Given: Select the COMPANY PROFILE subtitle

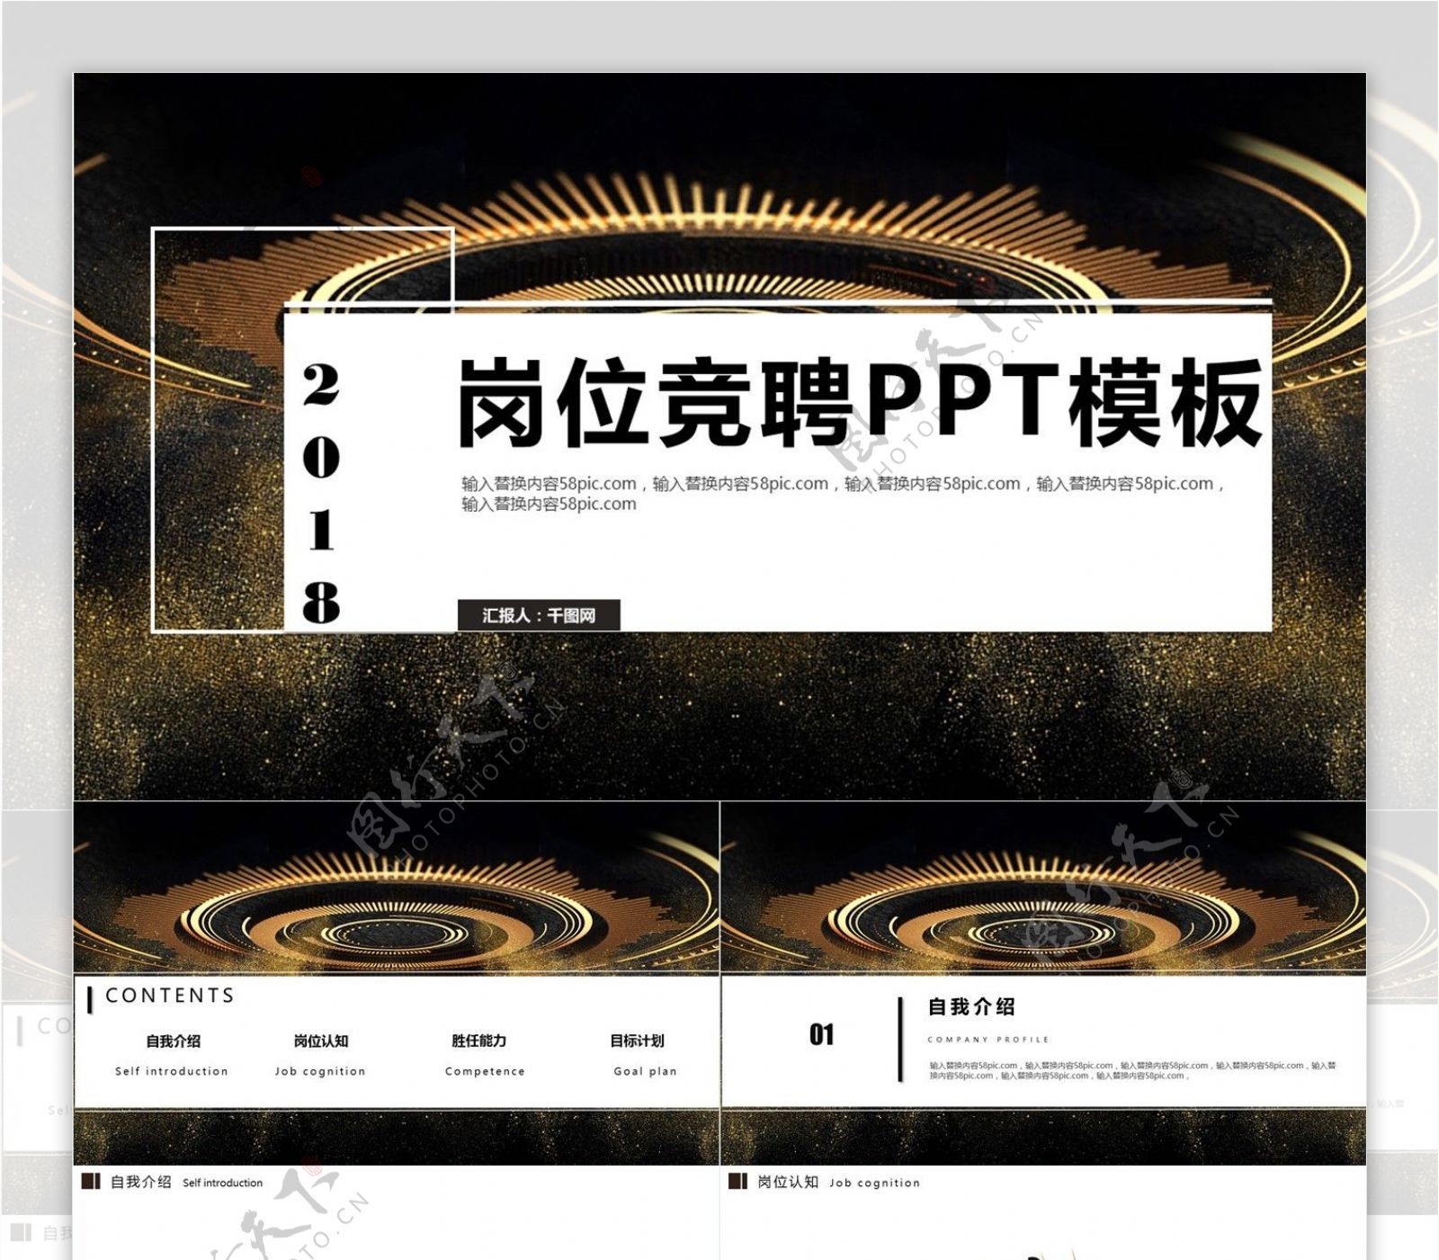Looking at the screenshot, I should click(988, 1039).
